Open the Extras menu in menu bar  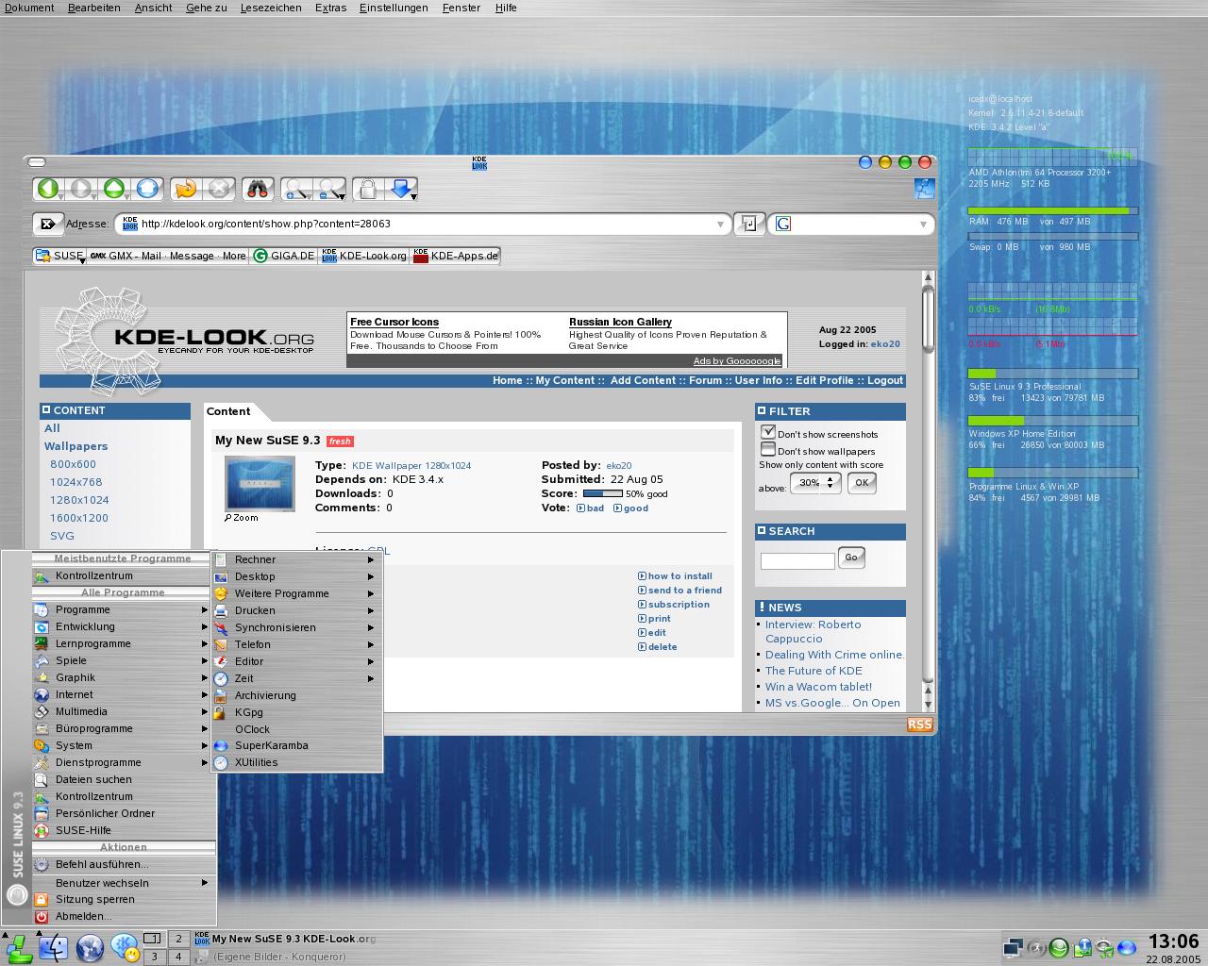(330, 8)
